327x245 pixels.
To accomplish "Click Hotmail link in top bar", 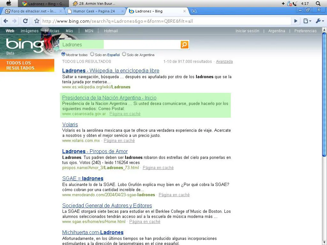I will (x=111, y=31).
